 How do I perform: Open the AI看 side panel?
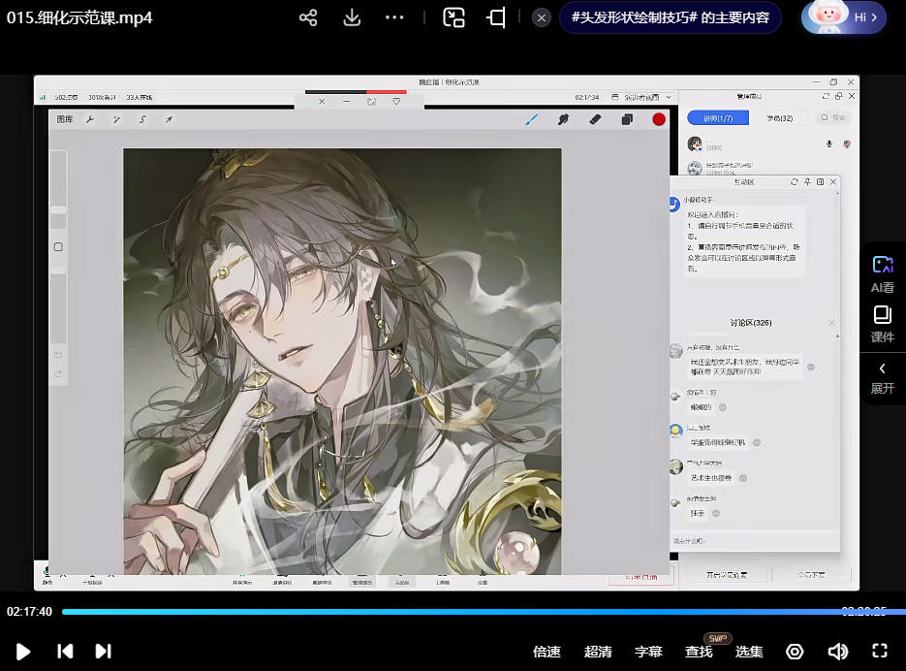[882, 273]
